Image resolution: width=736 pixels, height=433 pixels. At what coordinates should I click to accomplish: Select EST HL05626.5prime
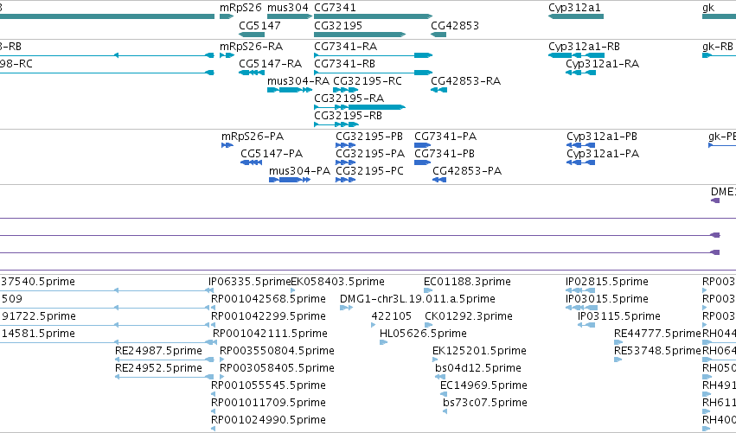click(423, 334)
